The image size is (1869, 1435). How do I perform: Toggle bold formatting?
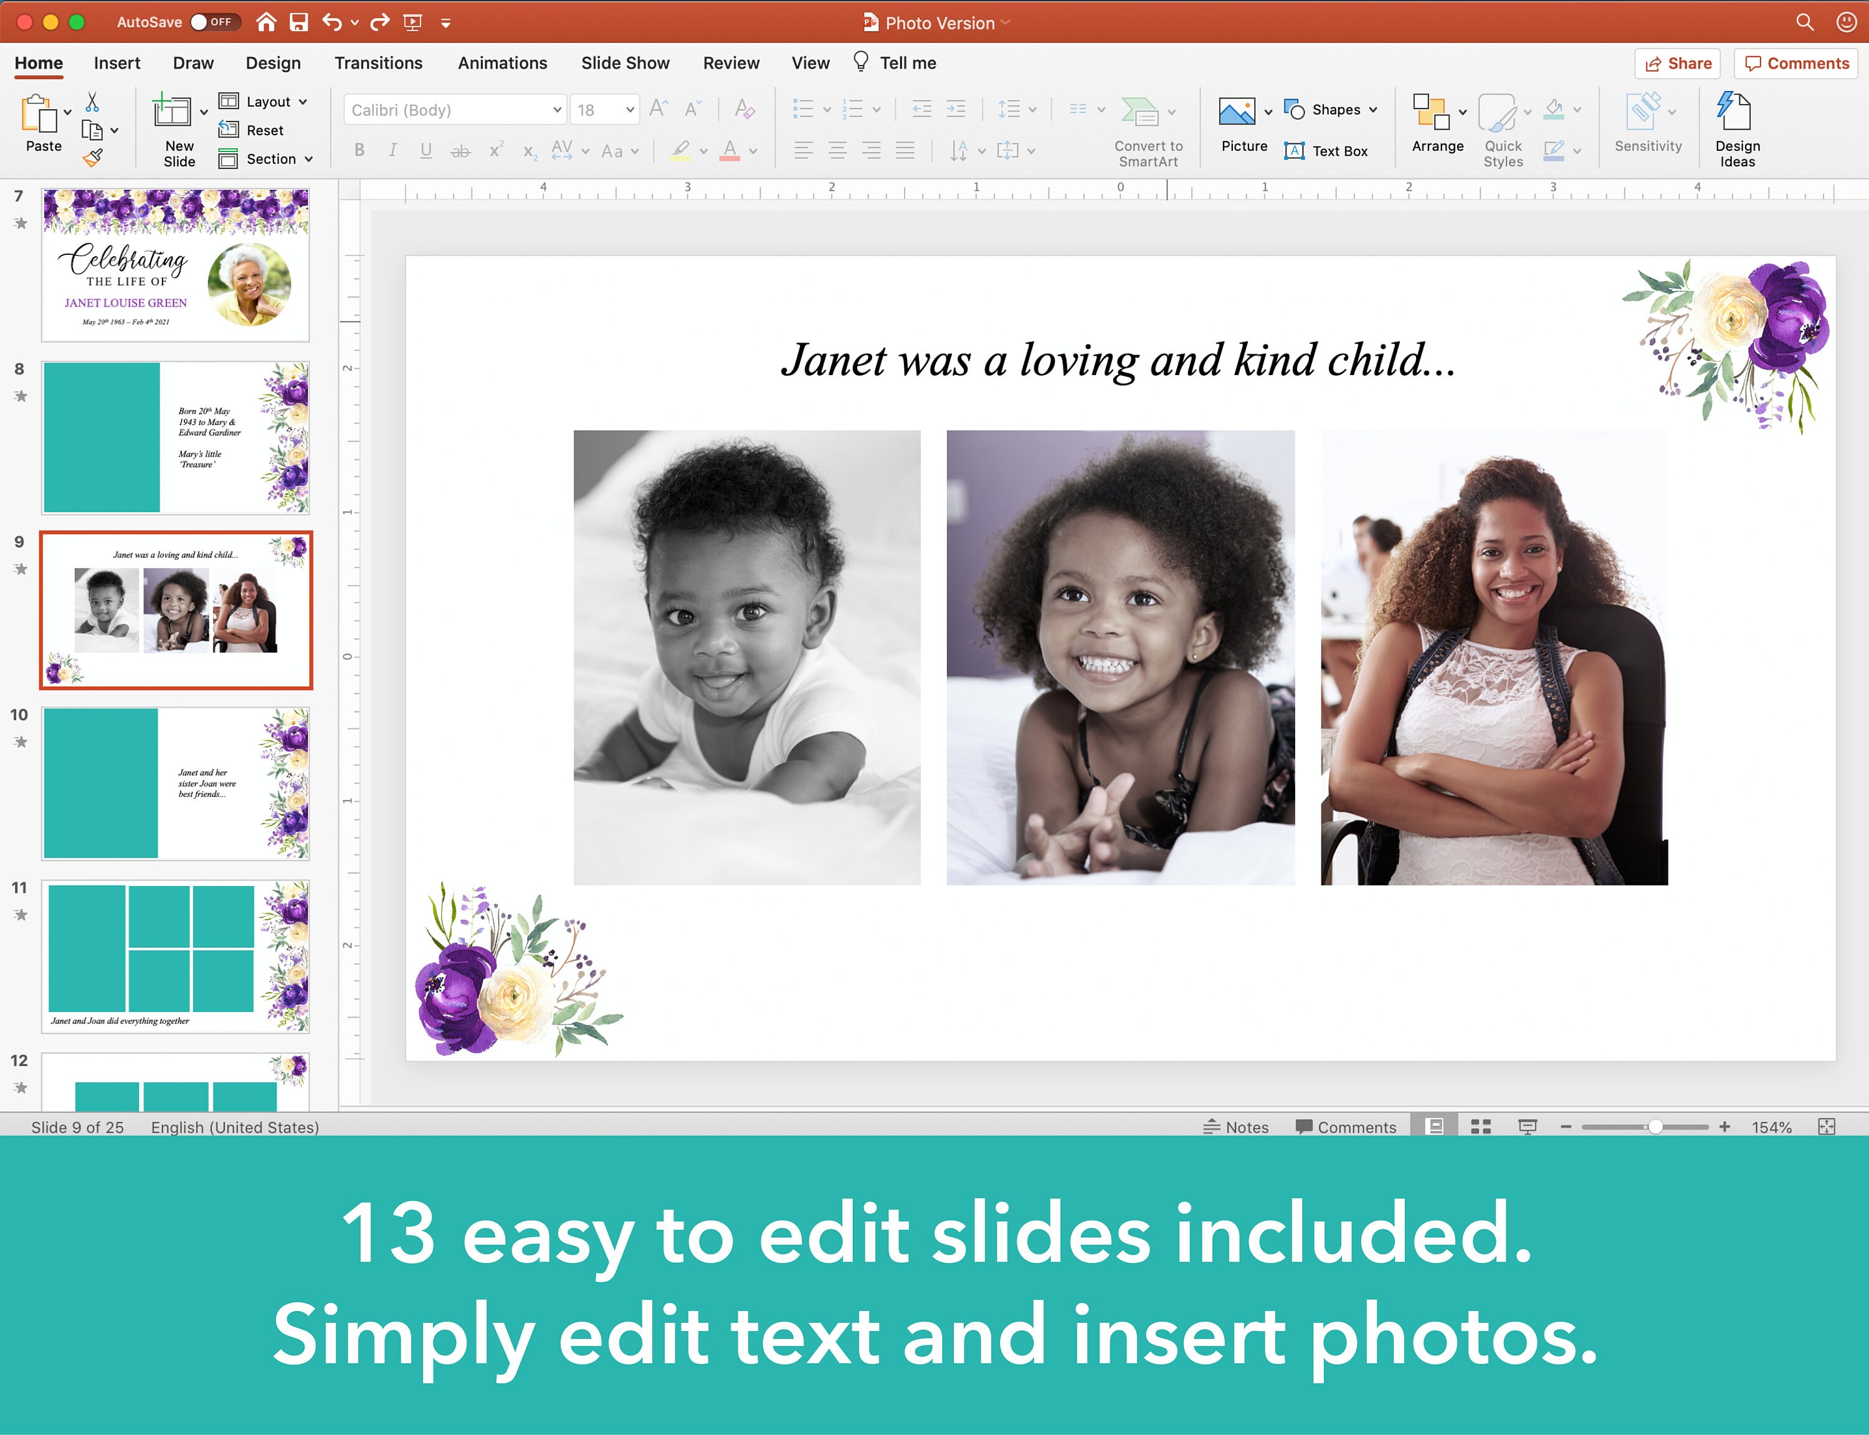pyautogui.click(x=359, y=150)
